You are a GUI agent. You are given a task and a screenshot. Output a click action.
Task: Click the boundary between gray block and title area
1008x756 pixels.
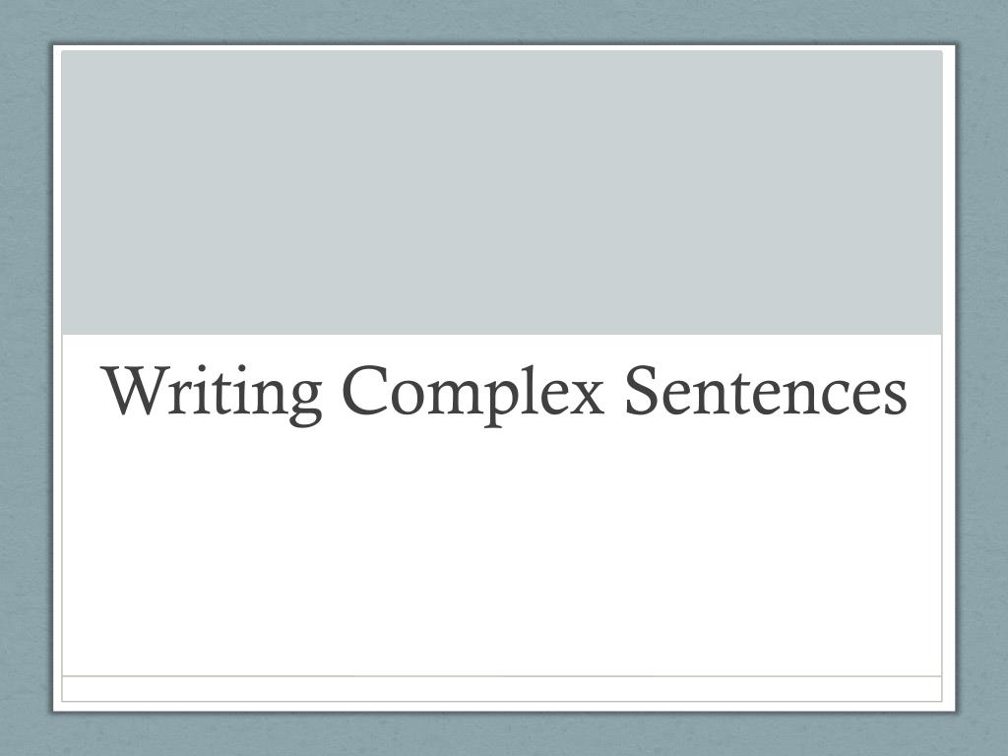click(x=501, y=335)
